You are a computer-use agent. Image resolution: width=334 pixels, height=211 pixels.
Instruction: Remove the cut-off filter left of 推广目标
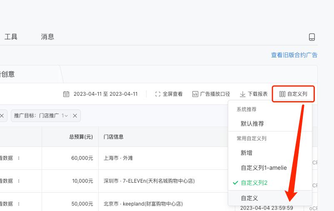click(2, 116)
